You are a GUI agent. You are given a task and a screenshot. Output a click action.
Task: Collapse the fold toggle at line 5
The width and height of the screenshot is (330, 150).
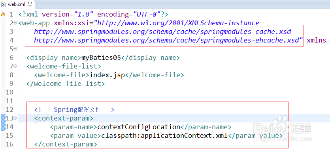click(15, 49)
